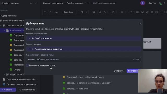
Task: Click the green icon beside "Оффер"
Action: click(x=11, y=70)
